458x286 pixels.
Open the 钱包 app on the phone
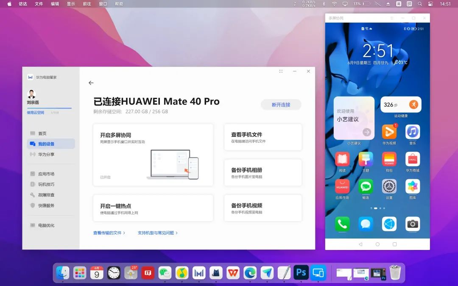click(389, 159)
